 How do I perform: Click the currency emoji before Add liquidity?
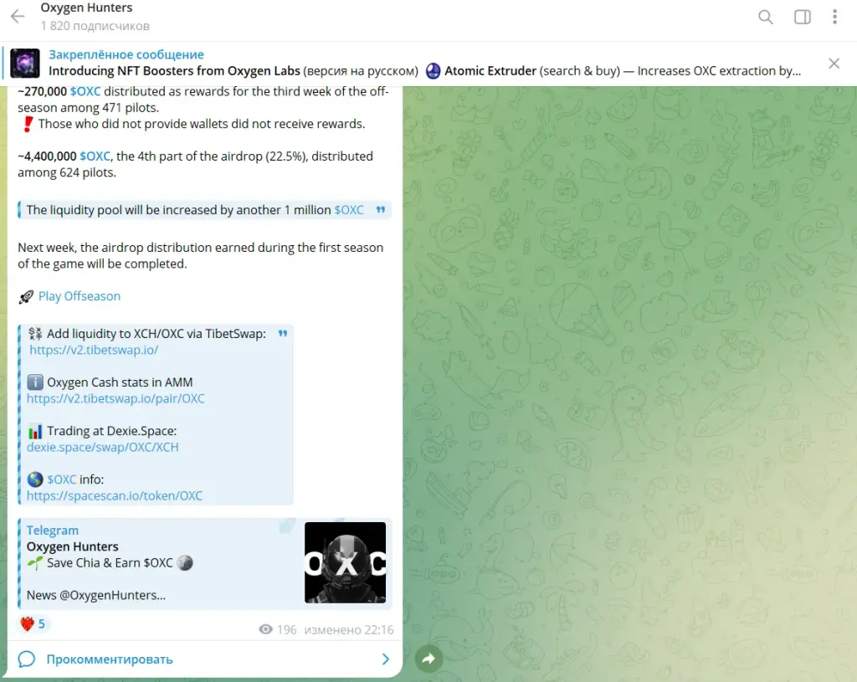coord(35,333)
